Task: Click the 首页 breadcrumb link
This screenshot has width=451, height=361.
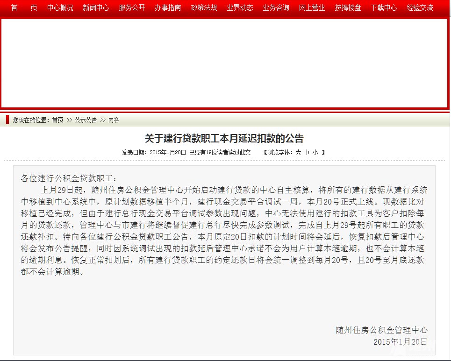Action: click(x=57, y=120)
